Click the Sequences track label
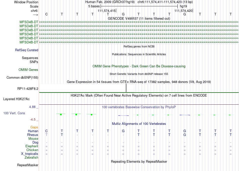 tap(30, 58)
